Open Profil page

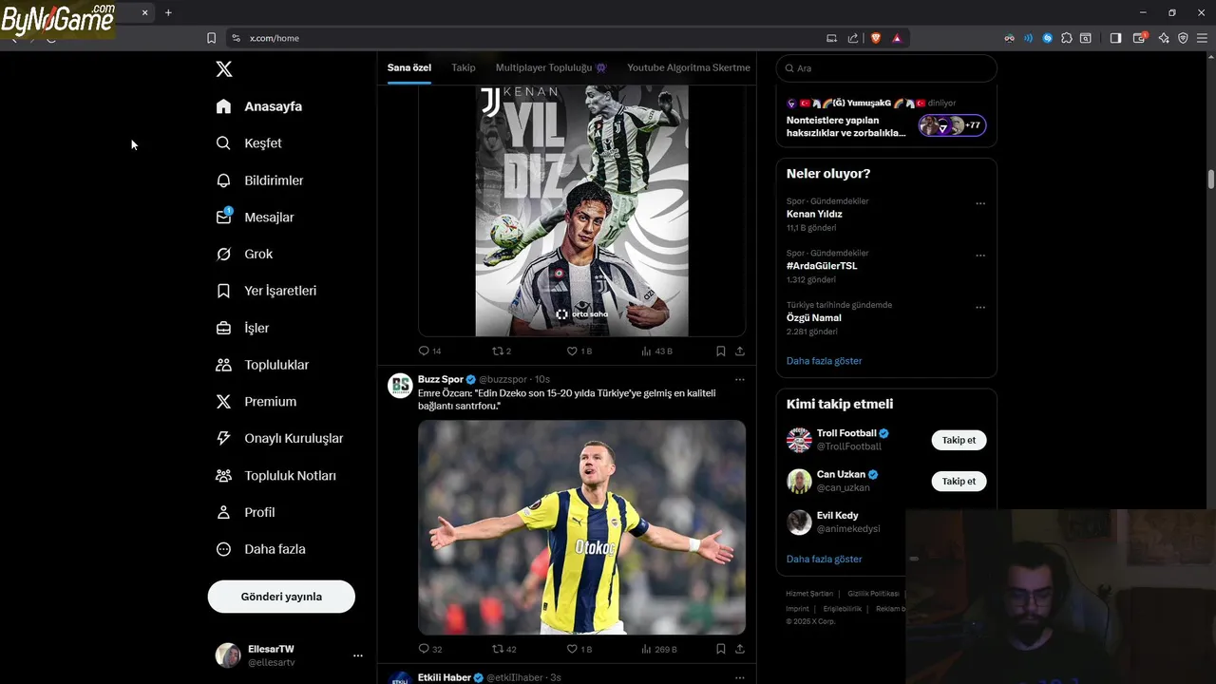[245, 512]
